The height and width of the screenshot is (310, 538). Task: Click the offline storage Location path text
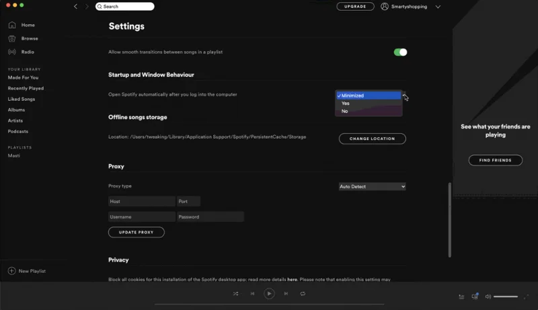tap(207, 137)
